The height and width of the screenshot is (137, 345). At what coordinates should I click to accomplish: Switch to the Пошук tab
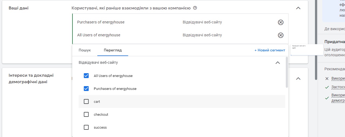coord(85,50)
